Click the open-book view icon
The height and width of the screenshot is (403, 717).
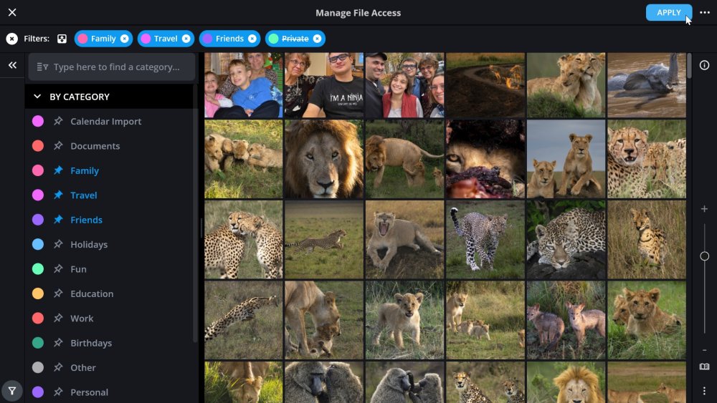click(x=704, y=366)
